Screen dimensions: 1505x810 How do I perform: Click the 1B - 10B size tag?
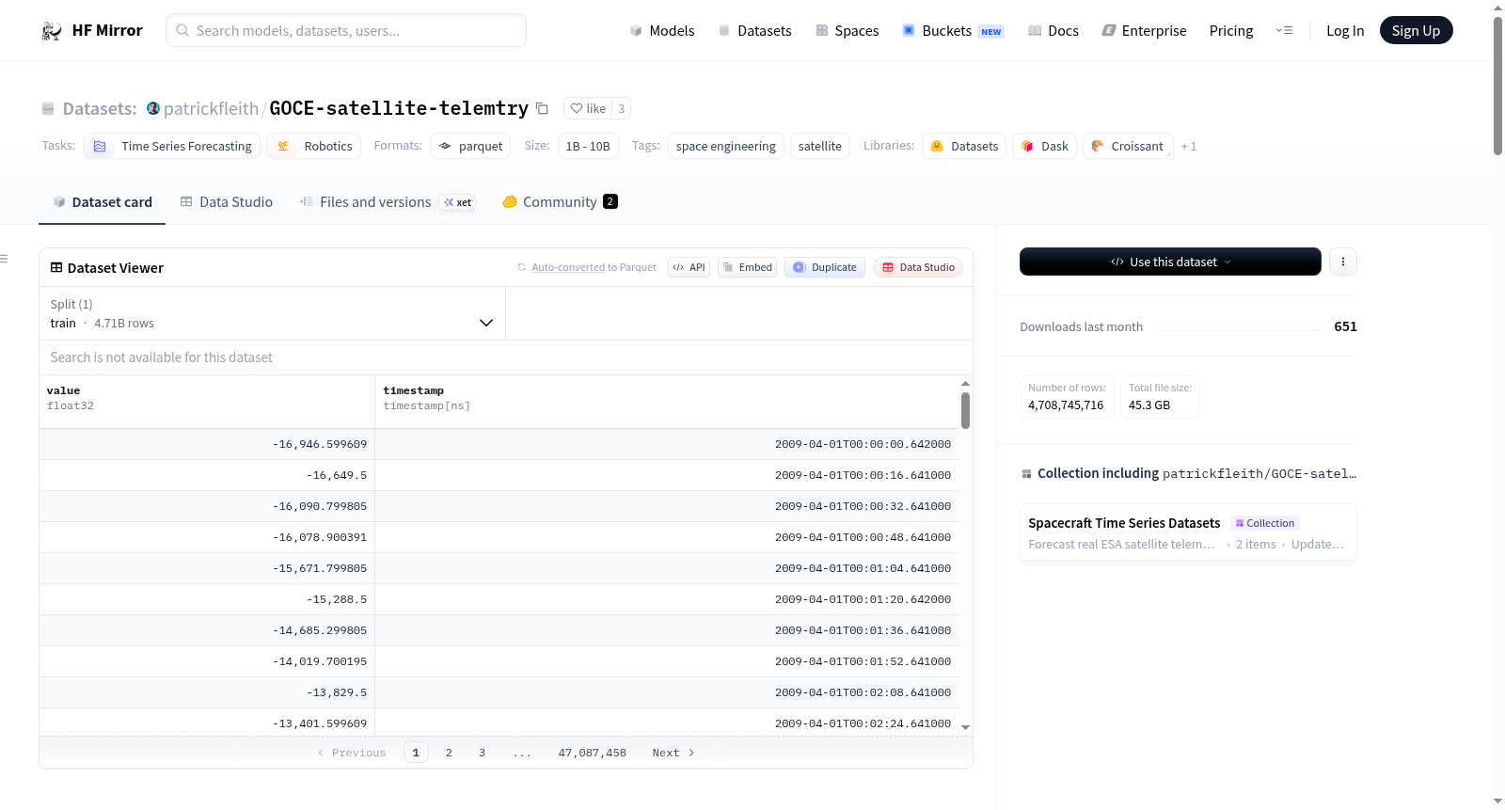[x=588, y=146]
